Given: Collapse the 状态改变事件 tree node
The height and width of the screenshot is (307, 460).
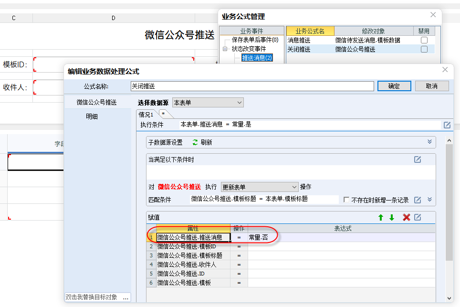Looking at the screenshot, I should tap(225, 49).
